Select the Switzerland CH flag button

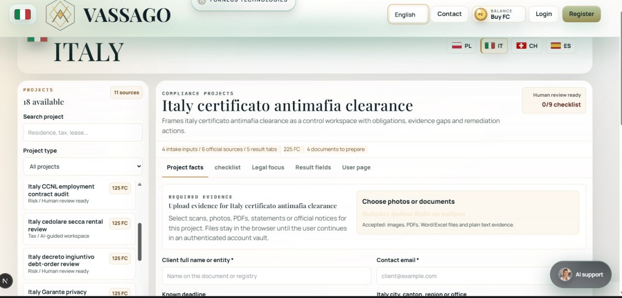527,46
